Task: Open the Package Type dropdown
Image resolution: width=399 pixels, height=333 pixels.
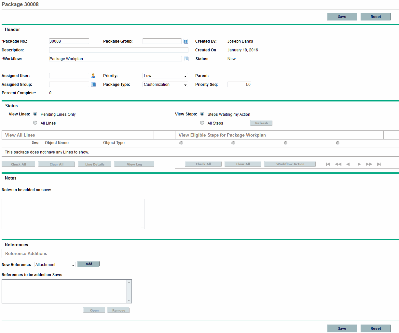Action: (x=165, y=85)
